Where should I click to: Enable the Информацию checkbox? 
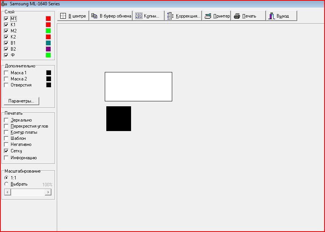[6, 158]
